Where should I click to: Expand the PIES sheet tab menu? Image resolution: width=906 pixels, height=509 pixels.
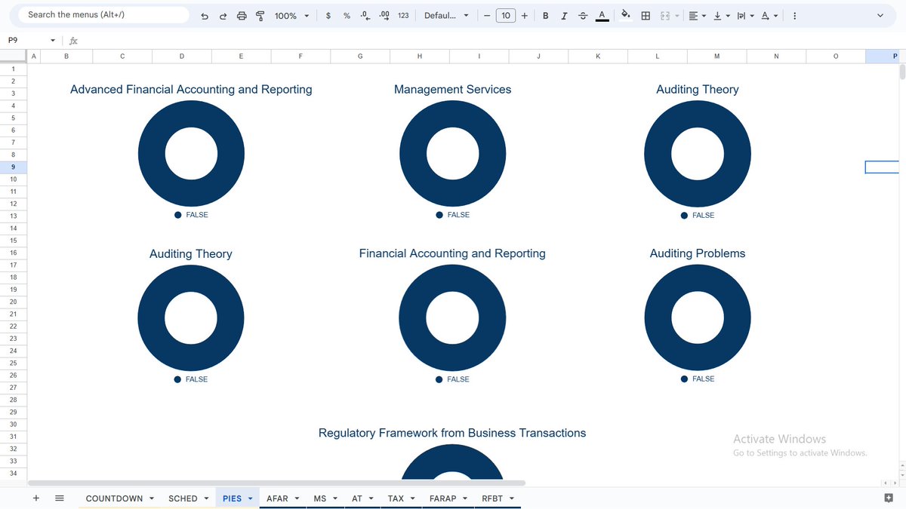click(249, 498)
